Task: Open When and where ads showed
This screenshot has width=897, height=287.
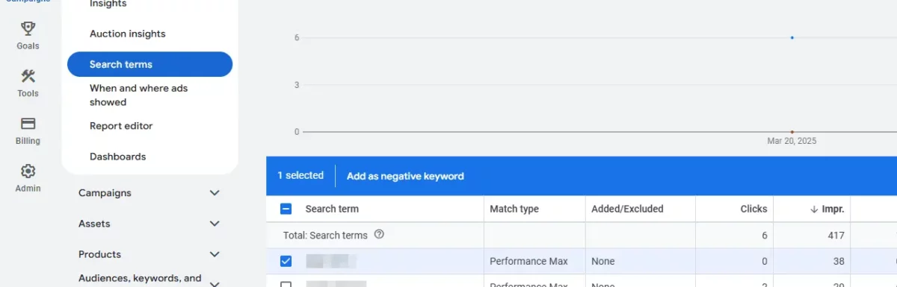Action: [138, 95]
